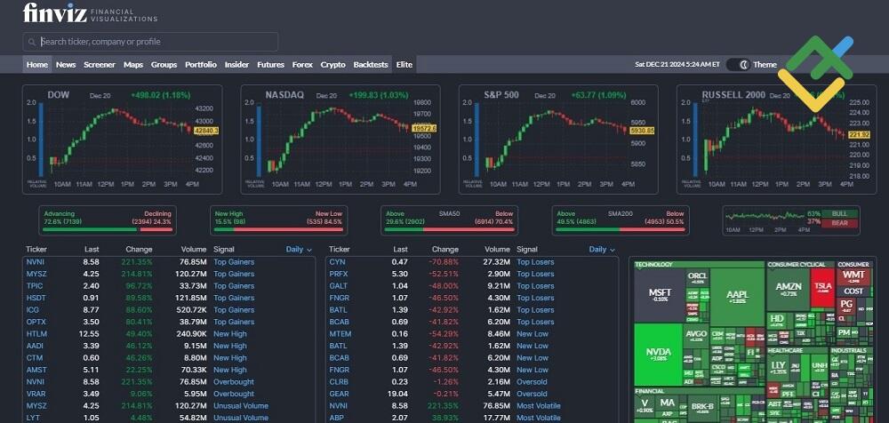Click the SMA200 above/below bar
This screenshot has width=889, height=423.
[621, 220]
